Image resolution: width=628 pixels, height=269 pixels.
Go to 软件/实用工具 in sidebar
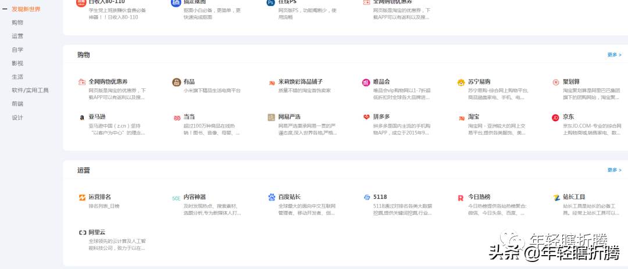[x=30, y=91]
